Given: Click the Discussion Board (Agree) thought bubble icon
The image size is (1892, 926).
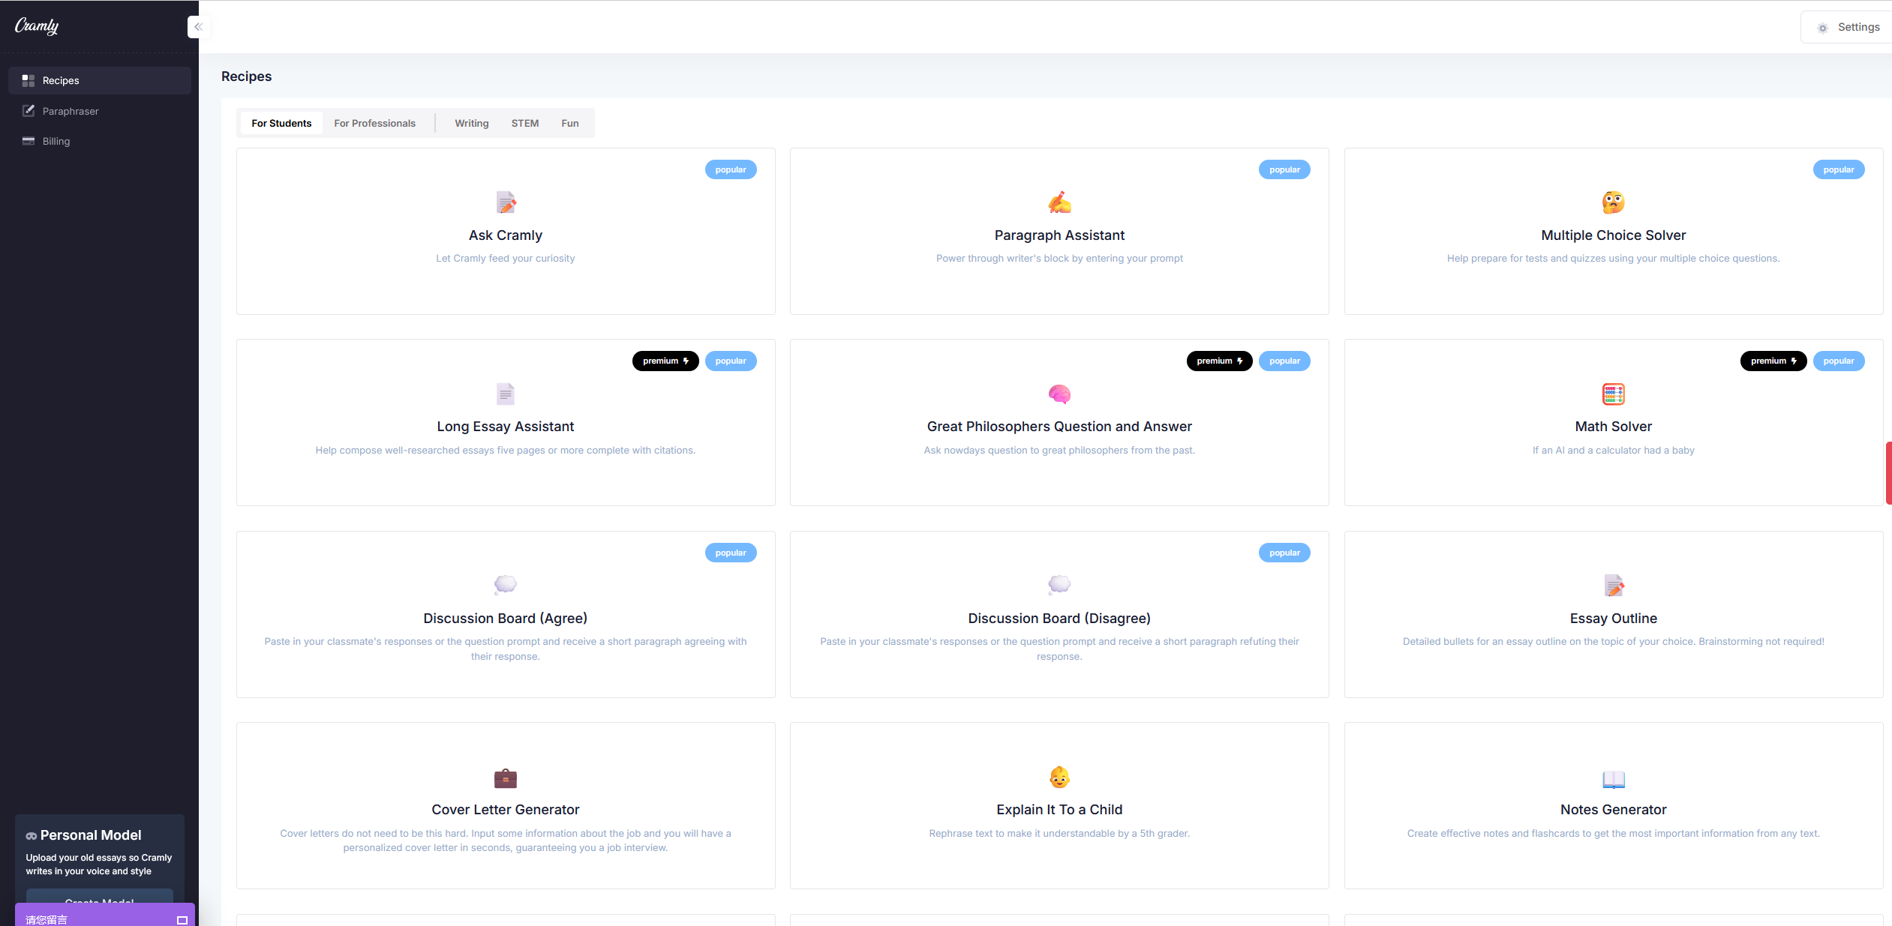Looking at the screenshot, I should pyautogui.click(x=506, y=585).
